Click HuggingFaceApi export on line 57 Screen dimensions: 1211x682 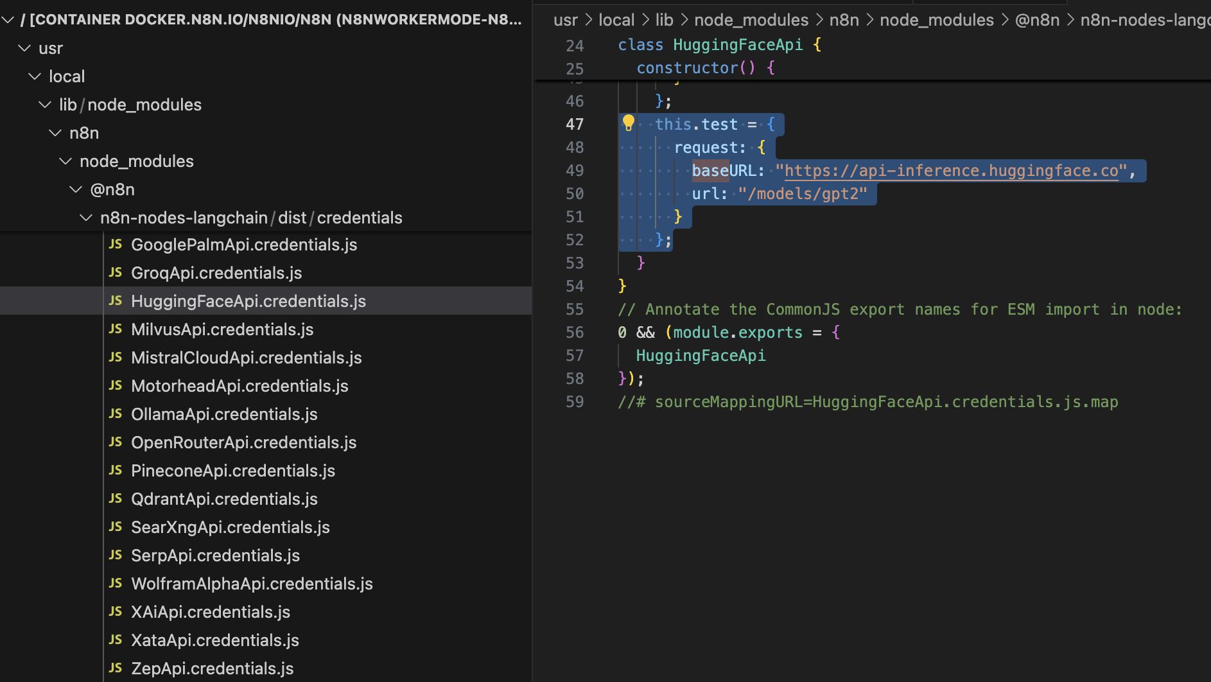(701, 355)
